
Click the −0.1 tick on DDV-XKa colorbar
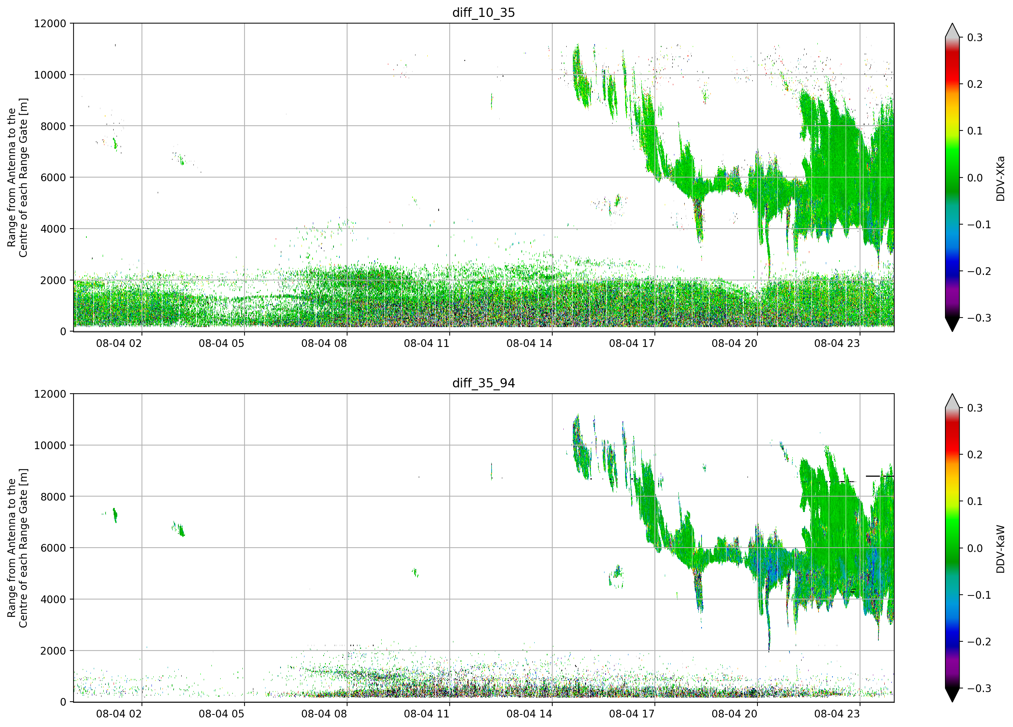[x=979, y=225]
